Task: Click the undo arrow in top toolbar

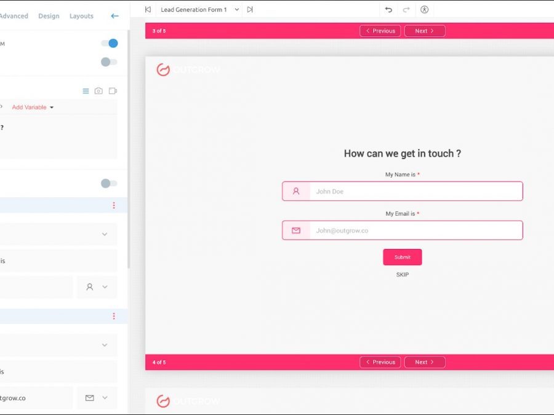Action: pyautogui.click(x=388, y=10)
